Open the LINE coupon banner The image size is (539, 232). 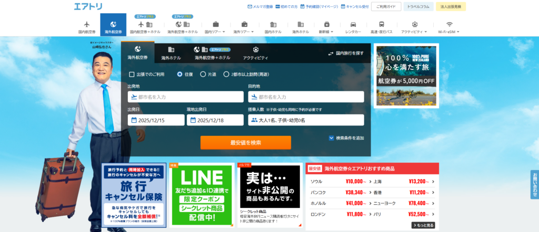click(201, 195)
